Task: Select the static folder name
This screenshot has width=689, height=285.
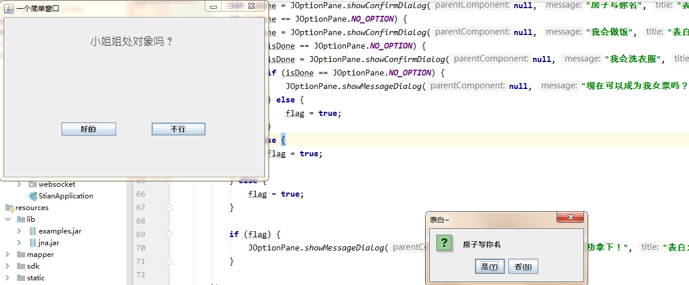Action: [x=36, y=277]
